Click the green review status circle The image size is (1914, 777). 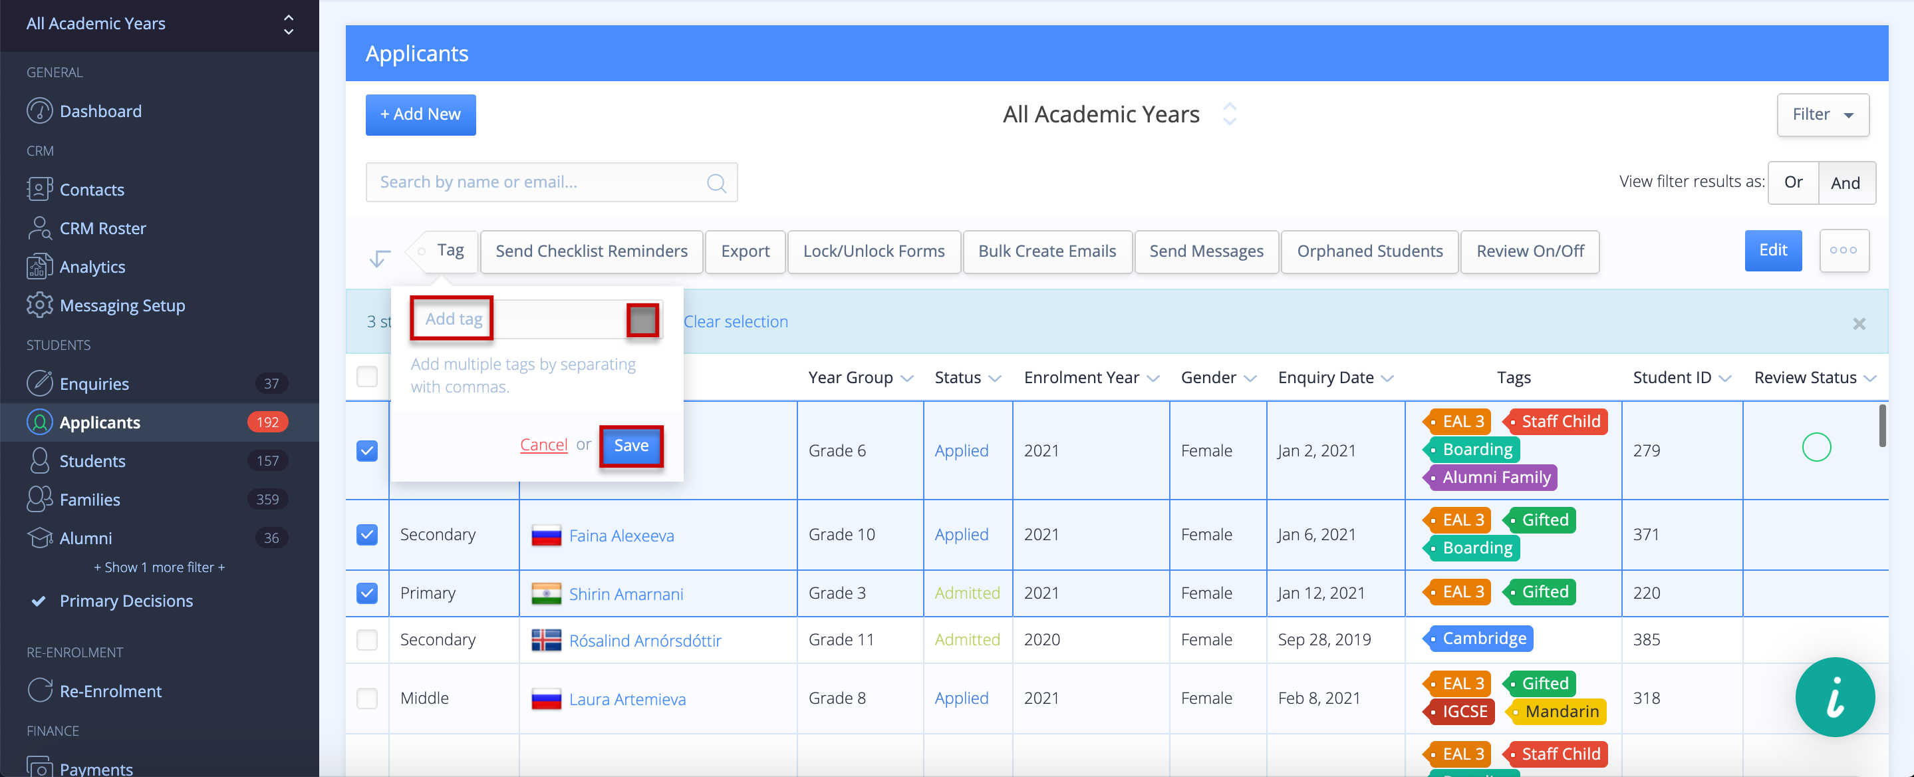pos(1817,448)
